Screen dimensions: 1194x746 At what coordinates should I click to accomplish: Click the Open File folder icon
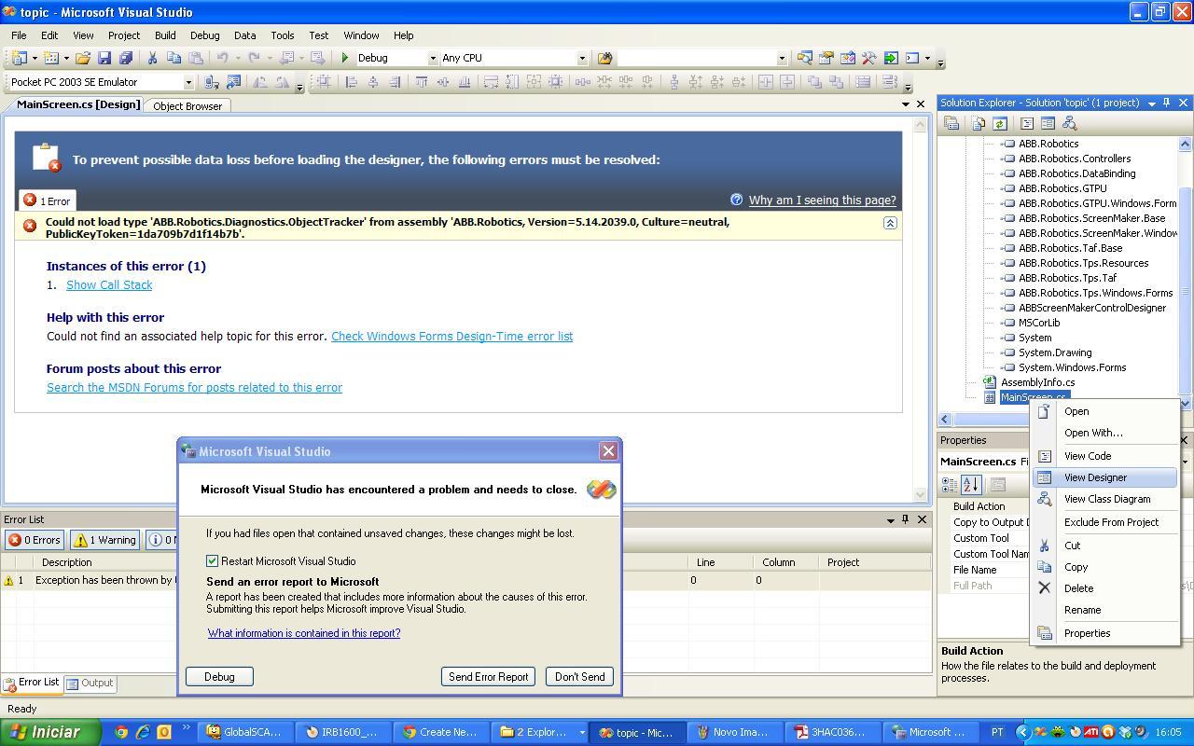[83, 58]
